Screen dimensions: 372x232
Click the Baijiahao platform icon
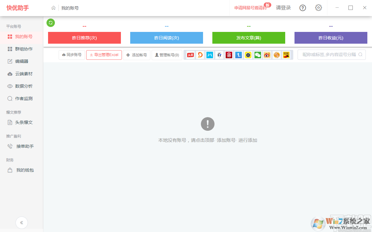point(219,55)
